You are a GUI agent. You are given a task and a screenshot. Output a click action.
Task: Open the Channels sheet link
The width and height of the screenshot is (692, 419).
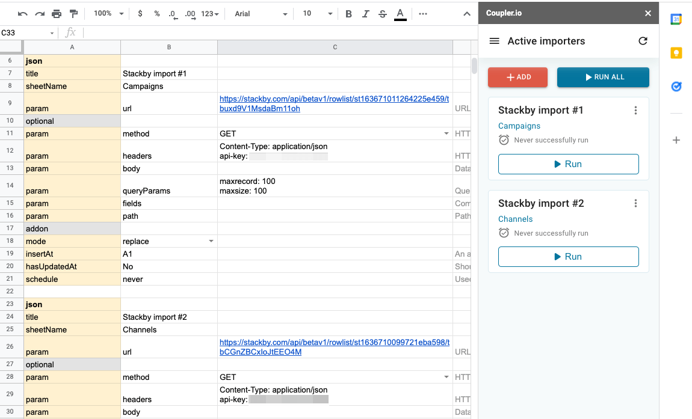(x=515, y=219)
